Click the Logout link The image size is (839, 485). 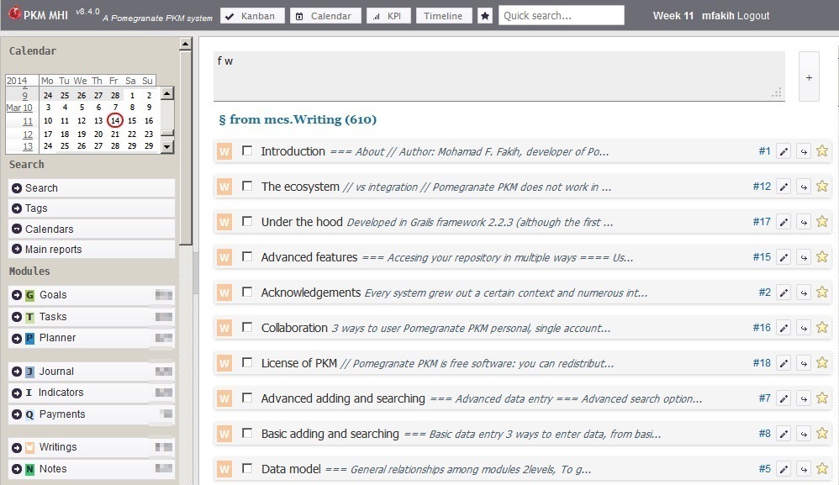753,15
